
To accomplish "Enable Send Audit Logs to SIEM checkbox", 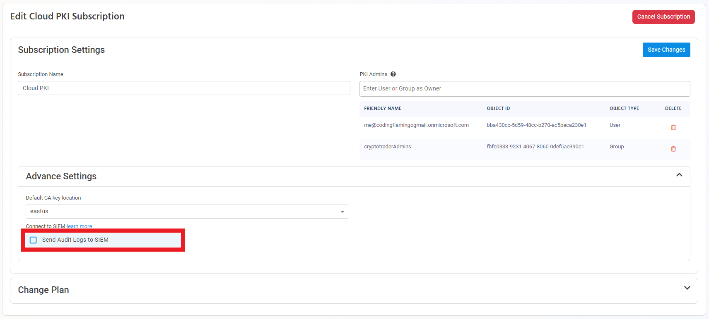I will pos(34,240).
